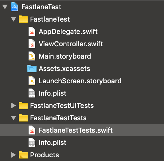The width and height of the screenshot is (164, 161).
Task: Click the plist icon under the FastlaneTest folder
Action: pos(32,93)
